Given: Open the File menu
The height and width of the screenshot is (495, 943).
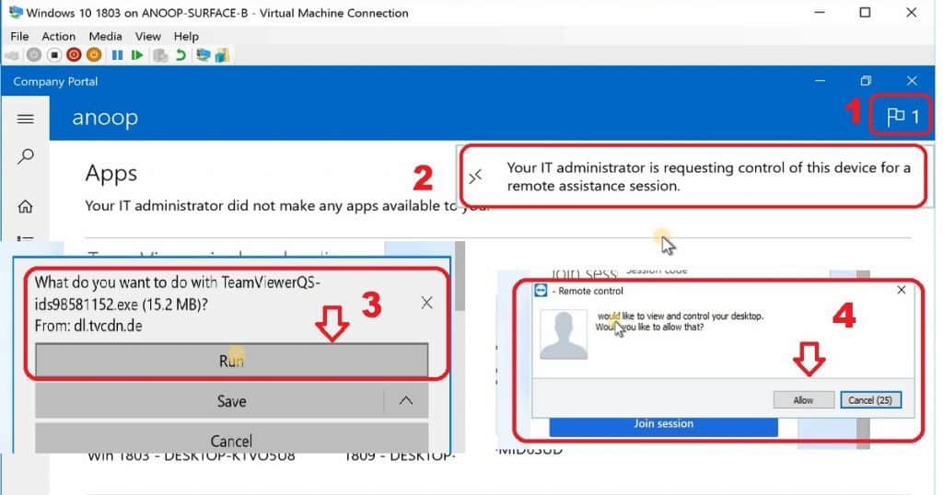Looking at the screenshot, I should [x=19, y=36].
